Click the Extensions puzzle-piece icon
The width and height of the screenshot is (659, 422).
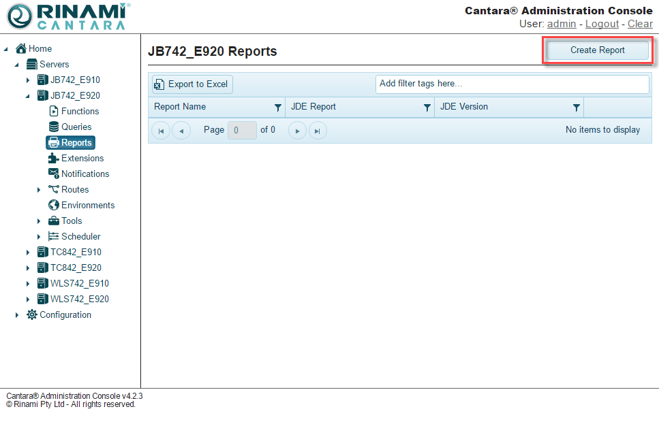[x=54, y=159]
